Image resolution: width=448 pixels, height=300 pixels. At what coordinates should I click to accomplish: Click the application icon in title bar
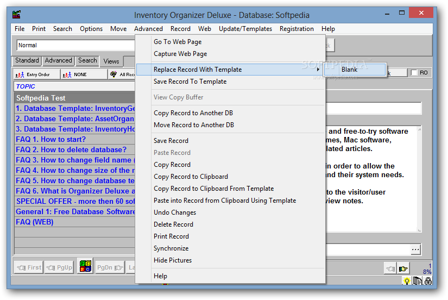tap(17, 14)
